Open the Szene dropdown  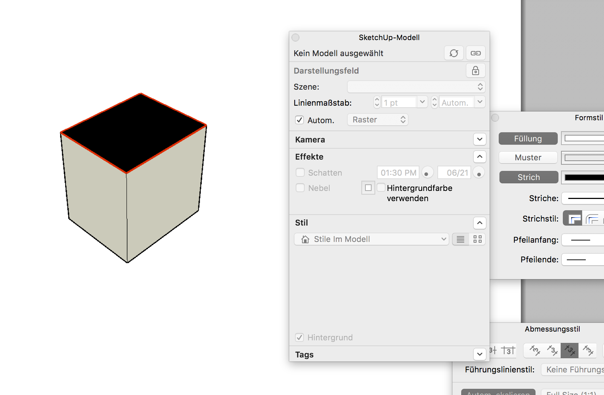416,87
